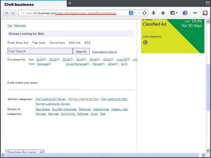Expand the bookmarks menu dropdown arrow
Viewport: 211px width, 158px height.
[177, 13]
